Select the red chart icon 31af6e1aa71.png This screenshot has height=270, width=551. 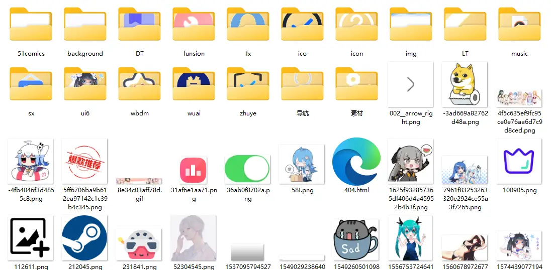coord(194,170)
